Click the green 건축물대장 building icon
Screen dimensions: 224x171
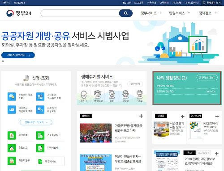[40, 135]
